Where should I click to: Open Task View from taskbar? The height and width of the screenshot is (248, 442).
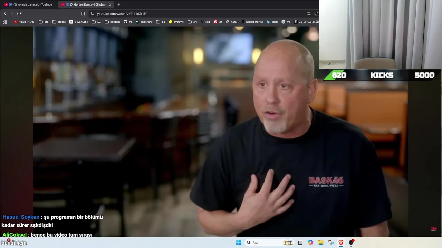coord(300,242)
